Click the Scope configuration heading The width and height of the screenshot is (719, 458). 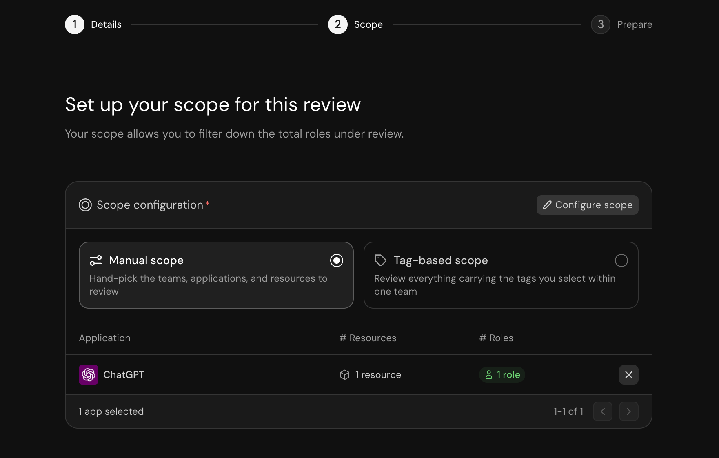(150, 205)
